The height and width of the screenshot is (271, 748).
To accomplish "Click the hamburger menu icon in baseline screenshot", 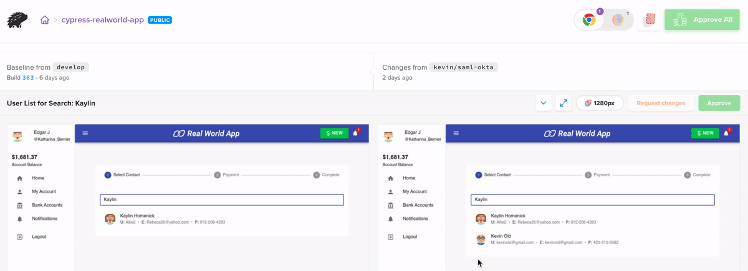I will pyautogui.click(x=85, y=133).
